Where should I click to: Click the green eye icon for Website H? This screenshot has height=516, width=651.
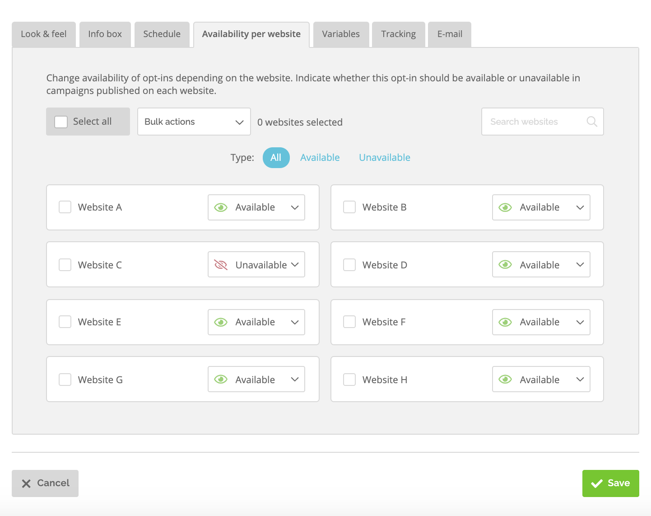coord(505,380)
